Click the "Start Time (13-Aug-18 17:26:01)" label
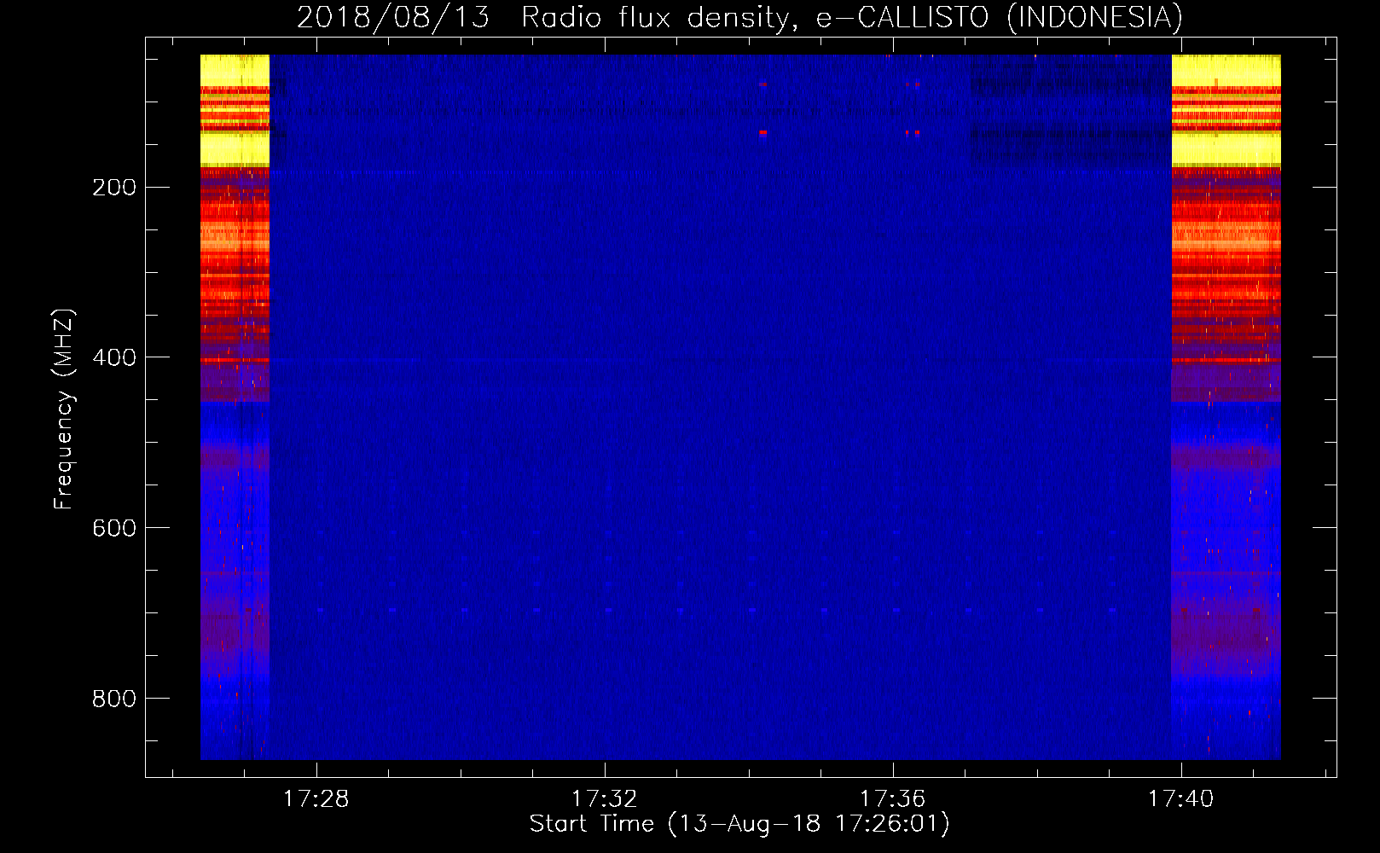Image resolution: width=1380 pixels, height=853 pixels. (739, 824)
